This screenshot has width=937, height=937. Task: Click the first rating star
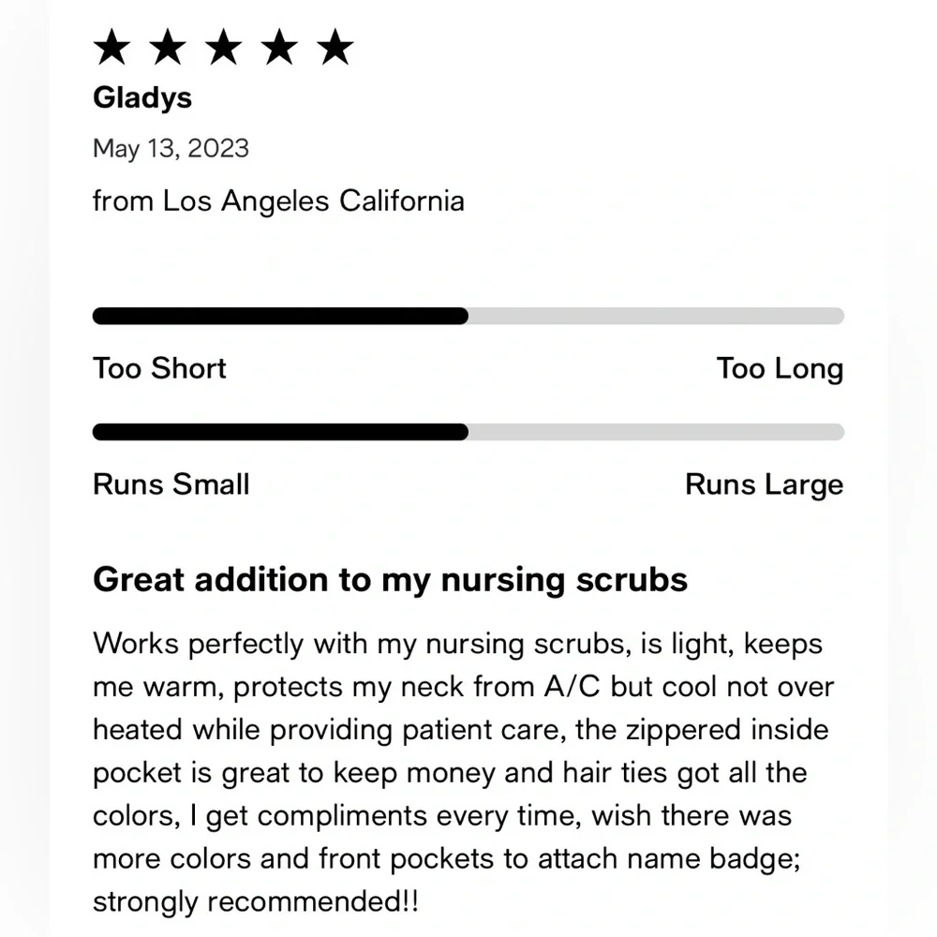point(112,47)
